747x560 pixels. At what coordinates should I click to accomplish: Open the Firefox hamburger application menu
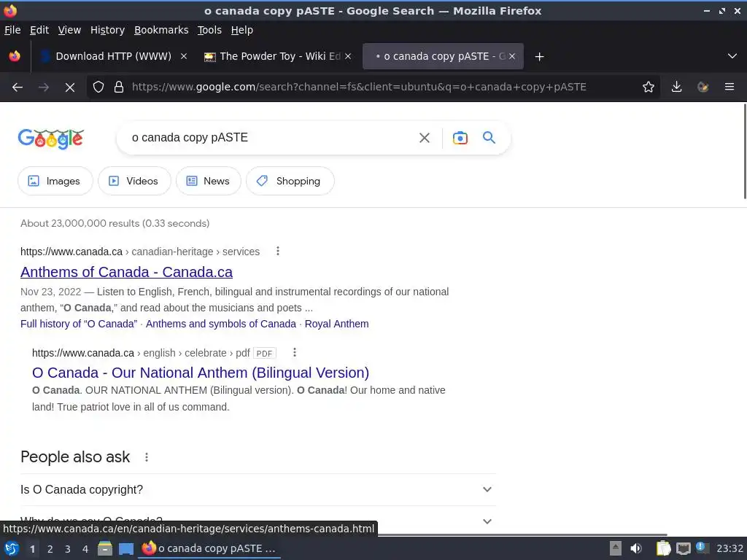click(x=729, y=87)
